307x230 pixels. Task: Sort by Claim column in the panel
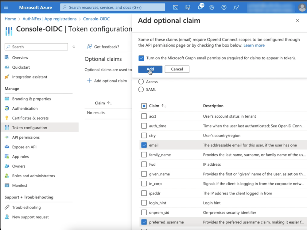click(x=157, y=106)
